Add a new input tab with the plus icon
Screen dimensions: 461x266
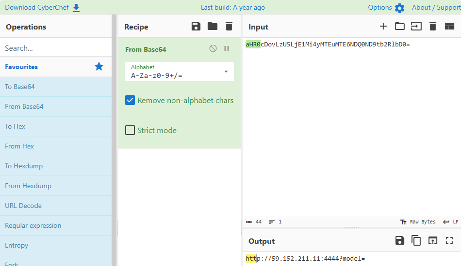(383, 27)
